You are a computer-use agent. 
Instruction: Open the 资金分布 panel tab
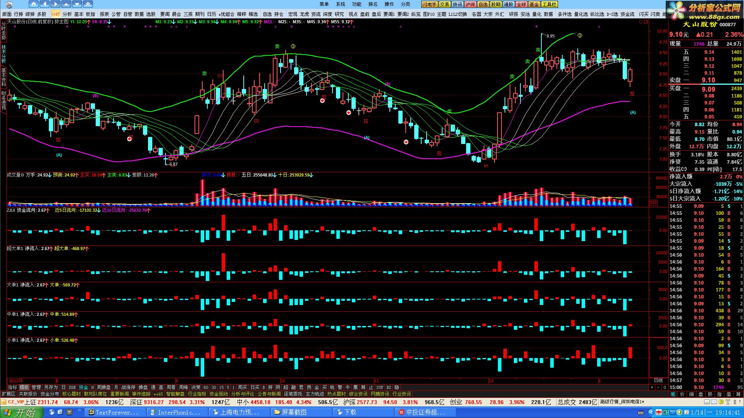pos(50,394)
